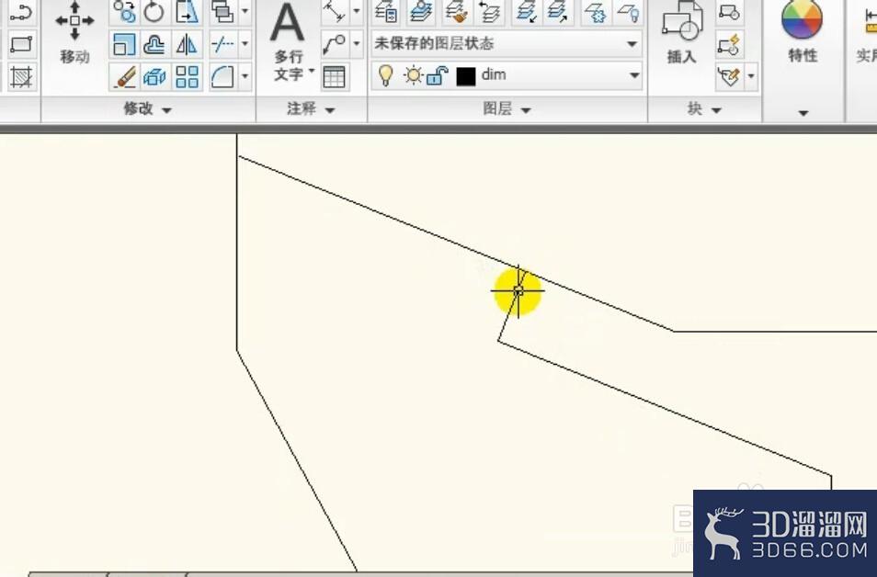Click the Layer Isolate icon

pyautogui.click(x=527, y=11)
